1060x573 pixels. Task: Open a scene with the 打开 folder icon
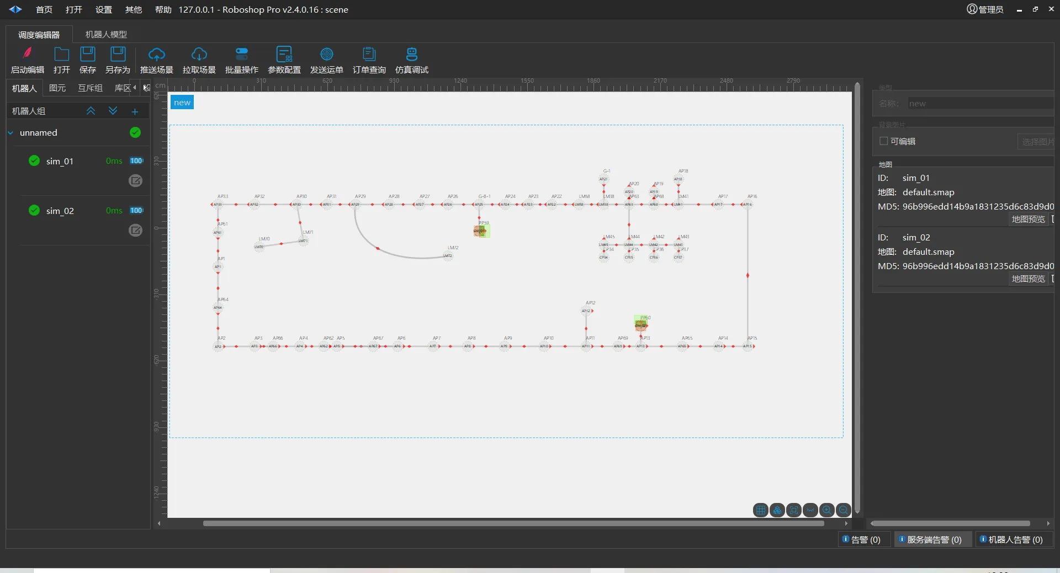point(62,60)
